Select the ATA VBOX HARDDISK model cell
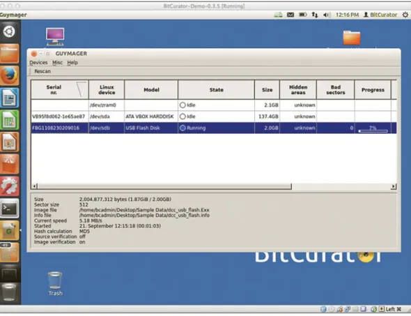Screen dimensions: 411x316 click(x=151, y=116)
